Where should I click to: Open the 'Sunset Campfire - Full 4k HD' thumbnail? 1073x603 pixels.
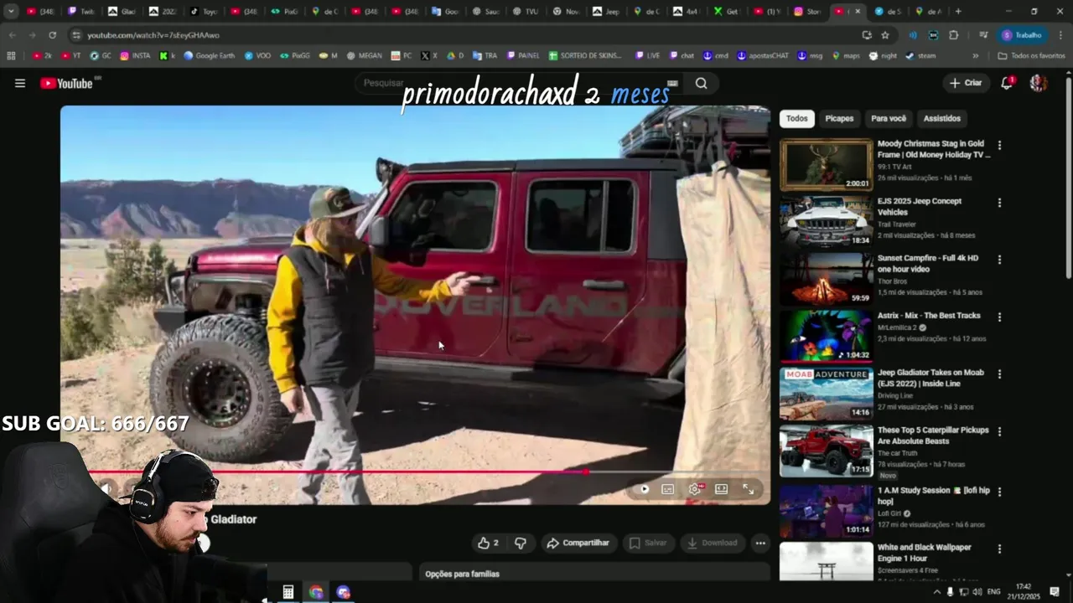(x=827, y=279)
